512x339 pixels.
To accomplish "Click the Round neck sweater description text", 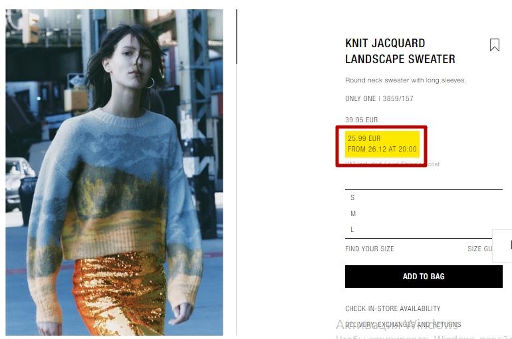I will point(406,80).
